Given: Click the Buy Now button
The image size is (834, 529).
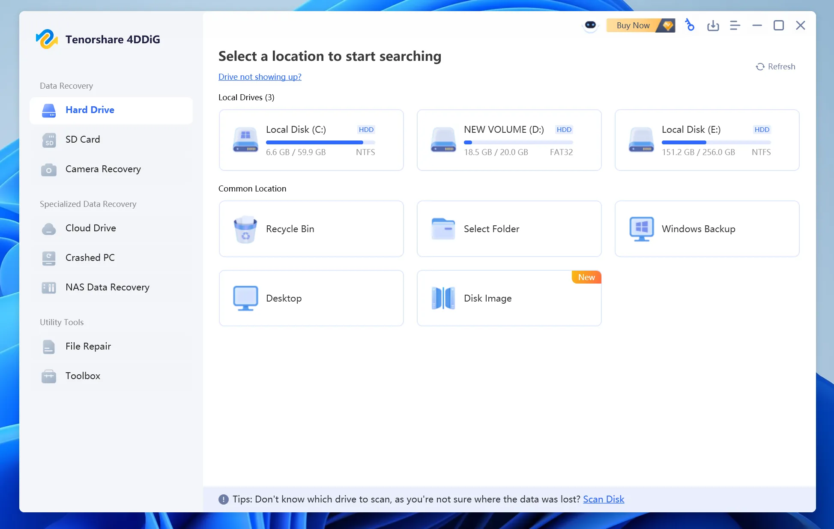Looking at the screenshot, I should pos(640,25).
